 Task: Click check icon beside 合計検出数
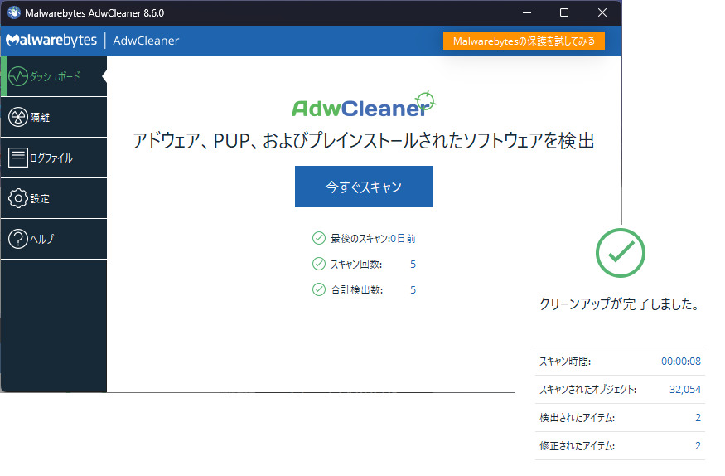318,289
